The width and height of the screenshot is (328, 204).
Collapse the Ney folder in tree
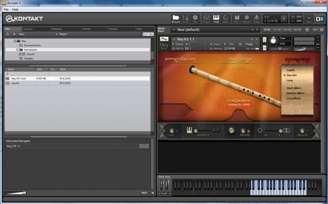pos(15,41)
